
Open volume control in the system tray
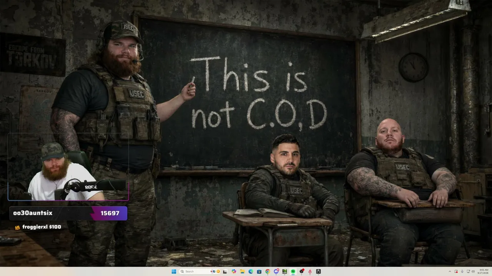[x=473, y=271]
